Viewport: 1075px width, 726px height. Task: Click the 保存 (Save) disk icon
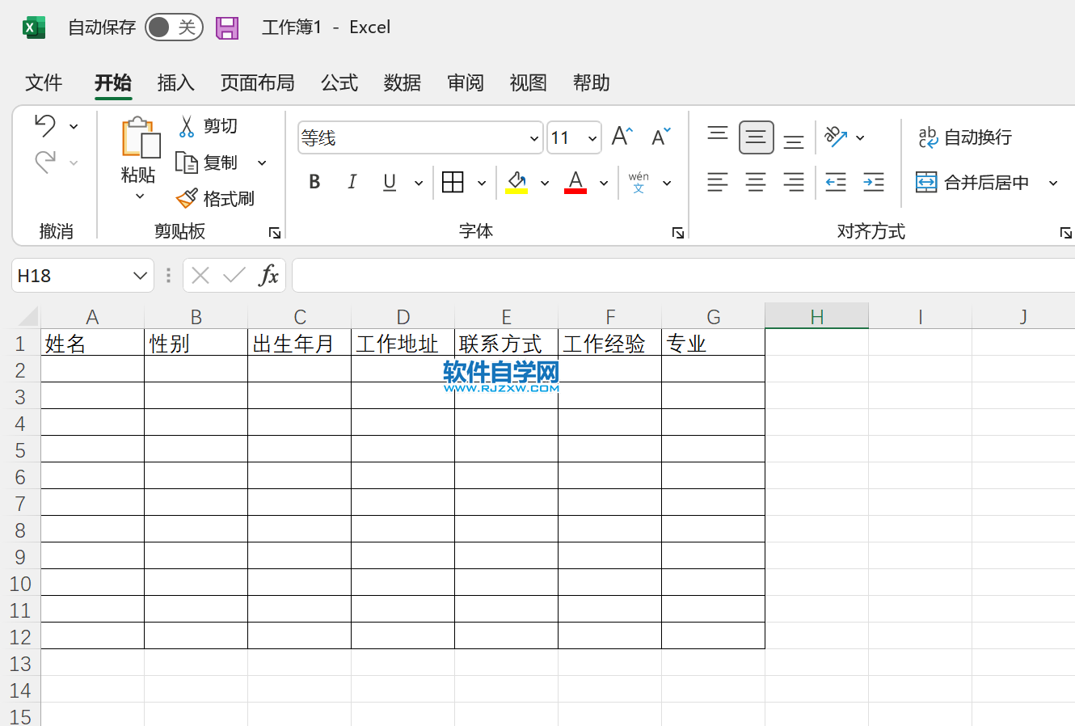coord(227,27)
